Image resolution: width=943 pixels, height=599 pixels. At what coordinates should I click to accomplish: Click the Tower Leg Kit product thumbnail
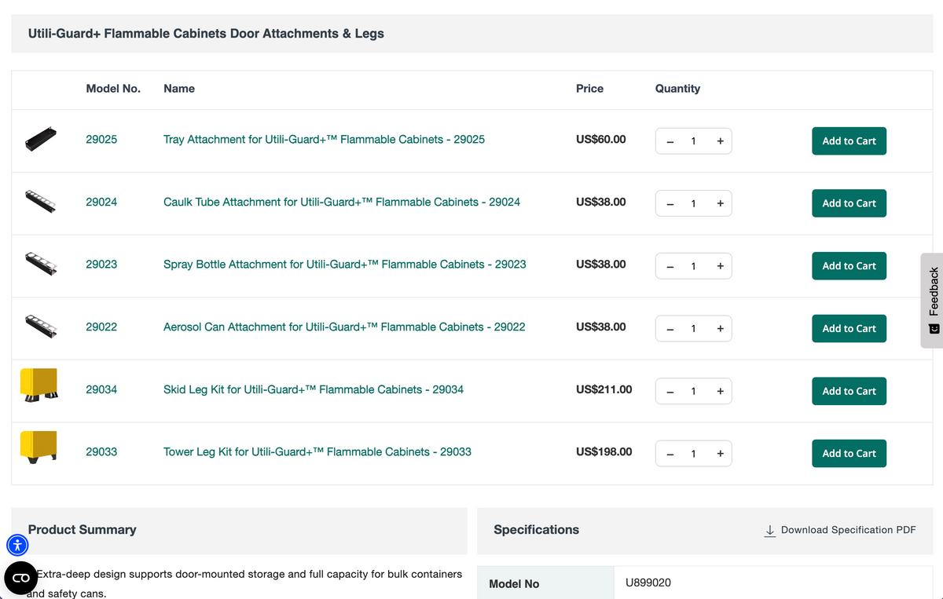39,448
